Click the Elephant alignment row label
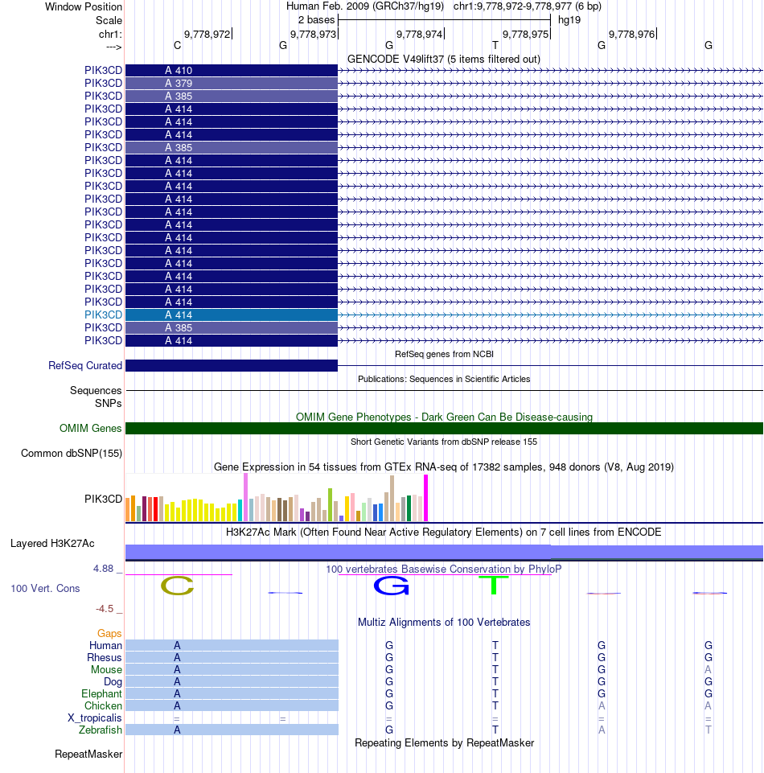The image size is (764, 773). click(101, 693)
